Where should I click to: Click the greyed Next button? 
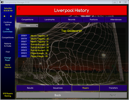113,95
